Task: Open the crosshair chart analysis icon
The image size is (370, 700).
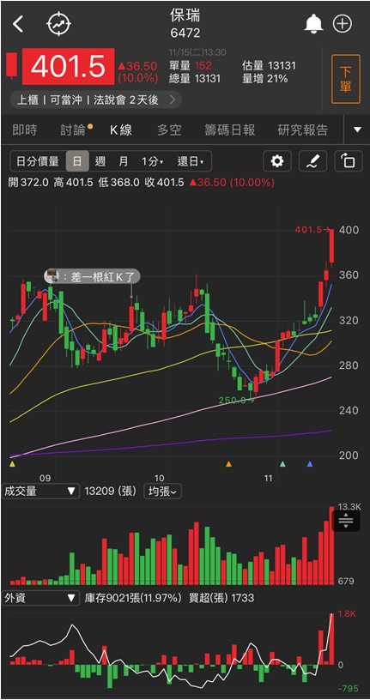Action: tap(59, 24)
